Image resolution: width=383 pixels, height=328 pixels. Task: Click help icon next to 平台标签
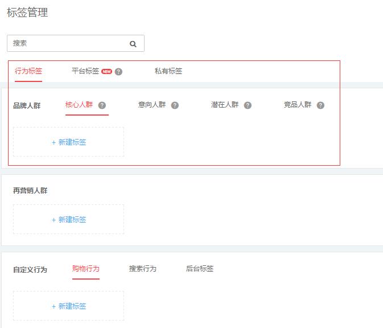118,72
